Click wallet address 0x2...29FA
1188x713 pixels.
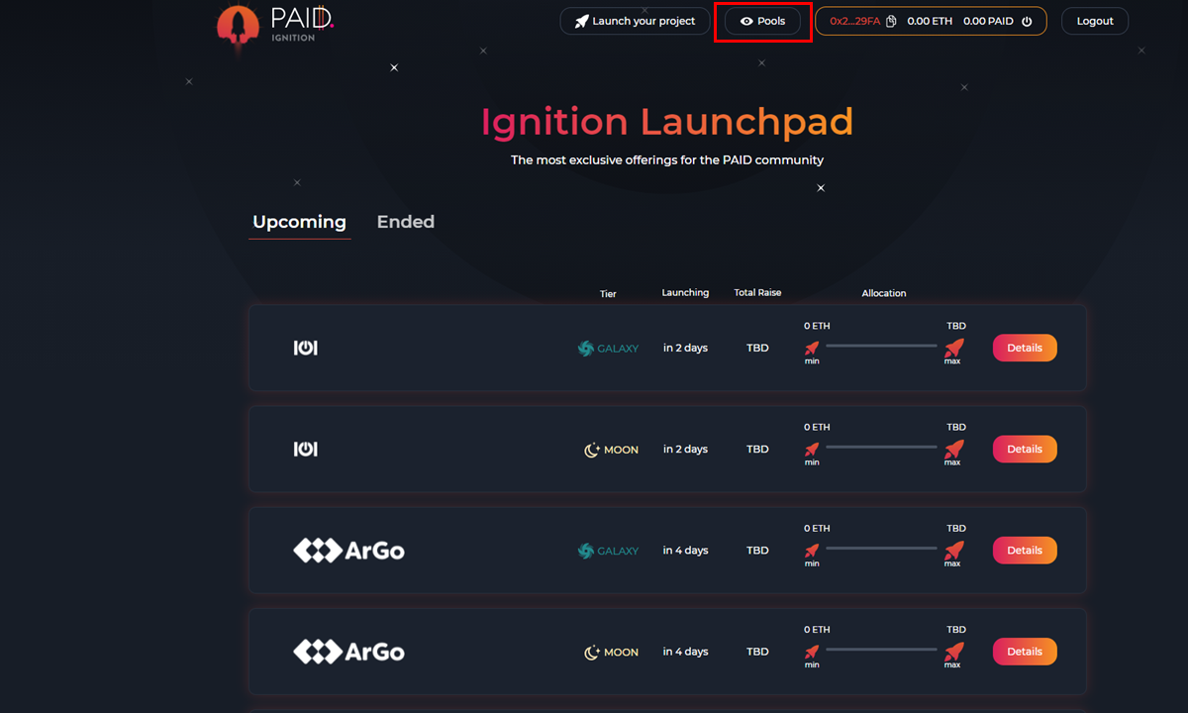854,21
